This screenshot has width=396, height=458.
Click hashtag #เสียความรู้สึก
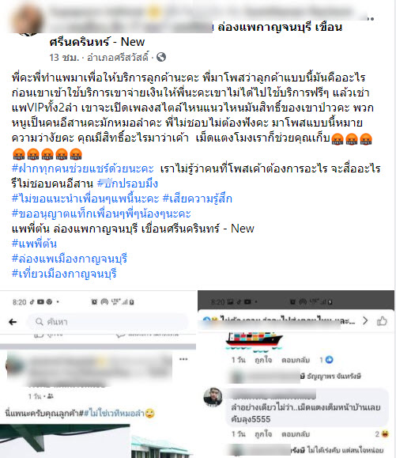[x=198, y=199]
